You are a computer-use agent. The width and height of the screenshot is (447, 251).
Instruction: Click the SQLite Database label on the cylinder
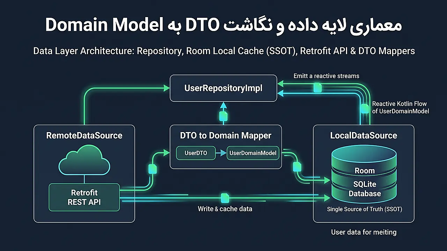(365, 189)
